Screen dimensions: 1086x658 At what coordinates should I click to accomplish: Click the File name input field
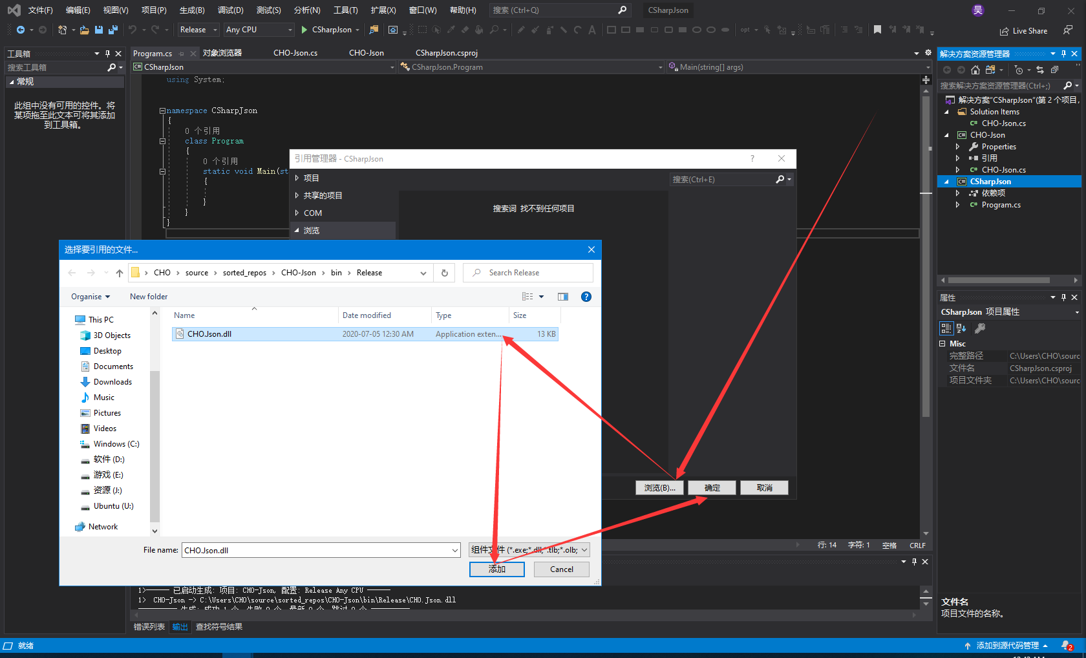[x=317, y=550]
